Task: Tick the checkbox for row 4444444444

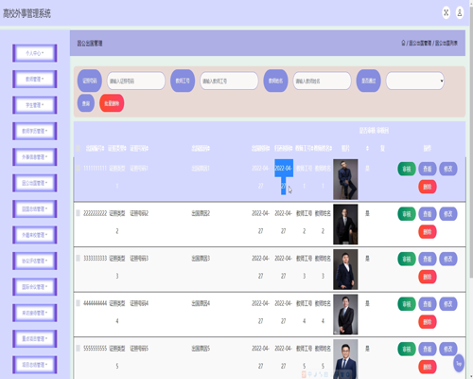Action: (x=78, y=303)
